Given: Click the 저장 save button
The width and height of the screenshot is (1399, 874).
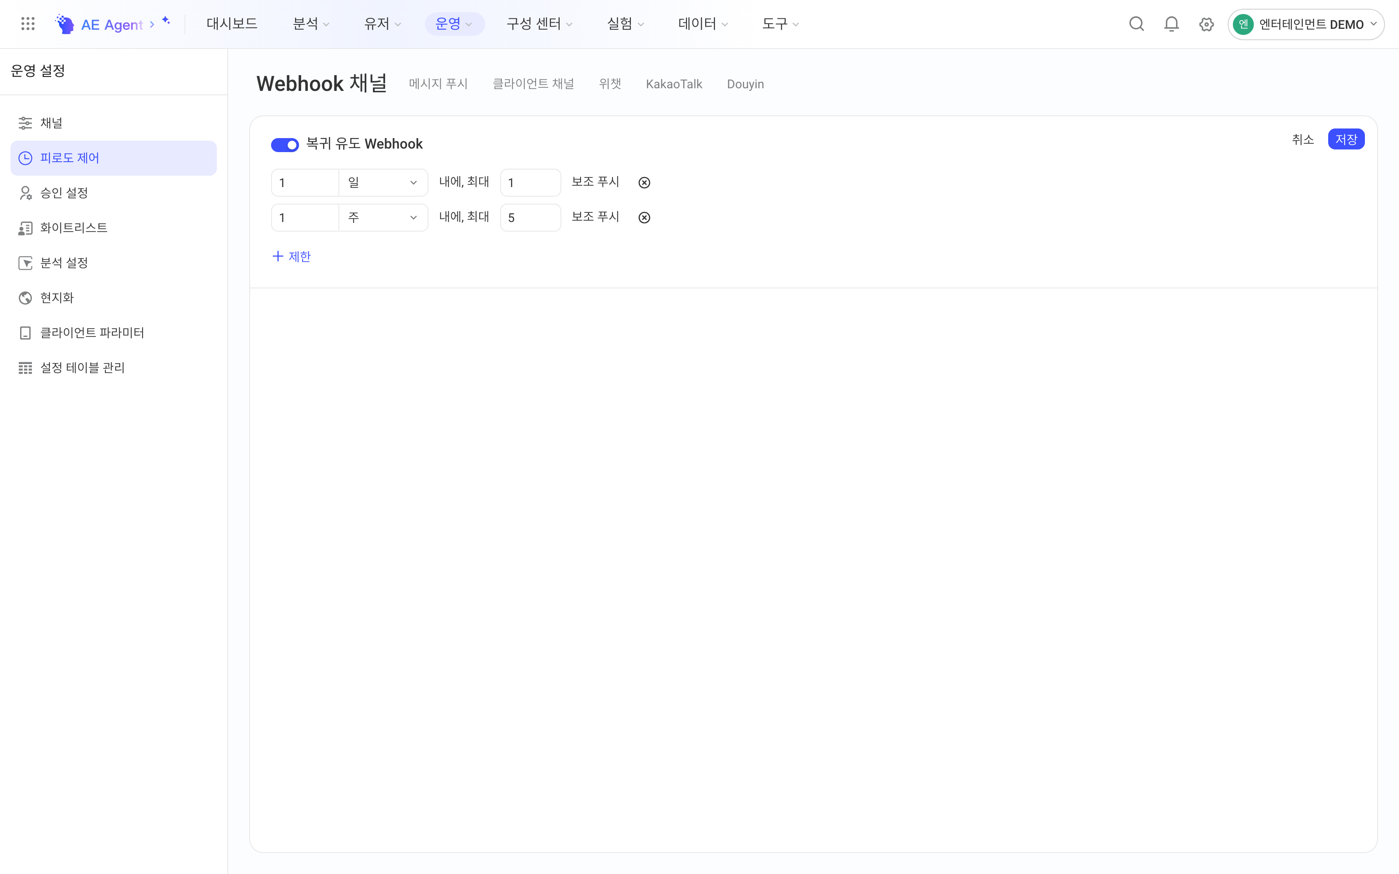Looking at the screenshot, I should click(x=1346, y=139).
